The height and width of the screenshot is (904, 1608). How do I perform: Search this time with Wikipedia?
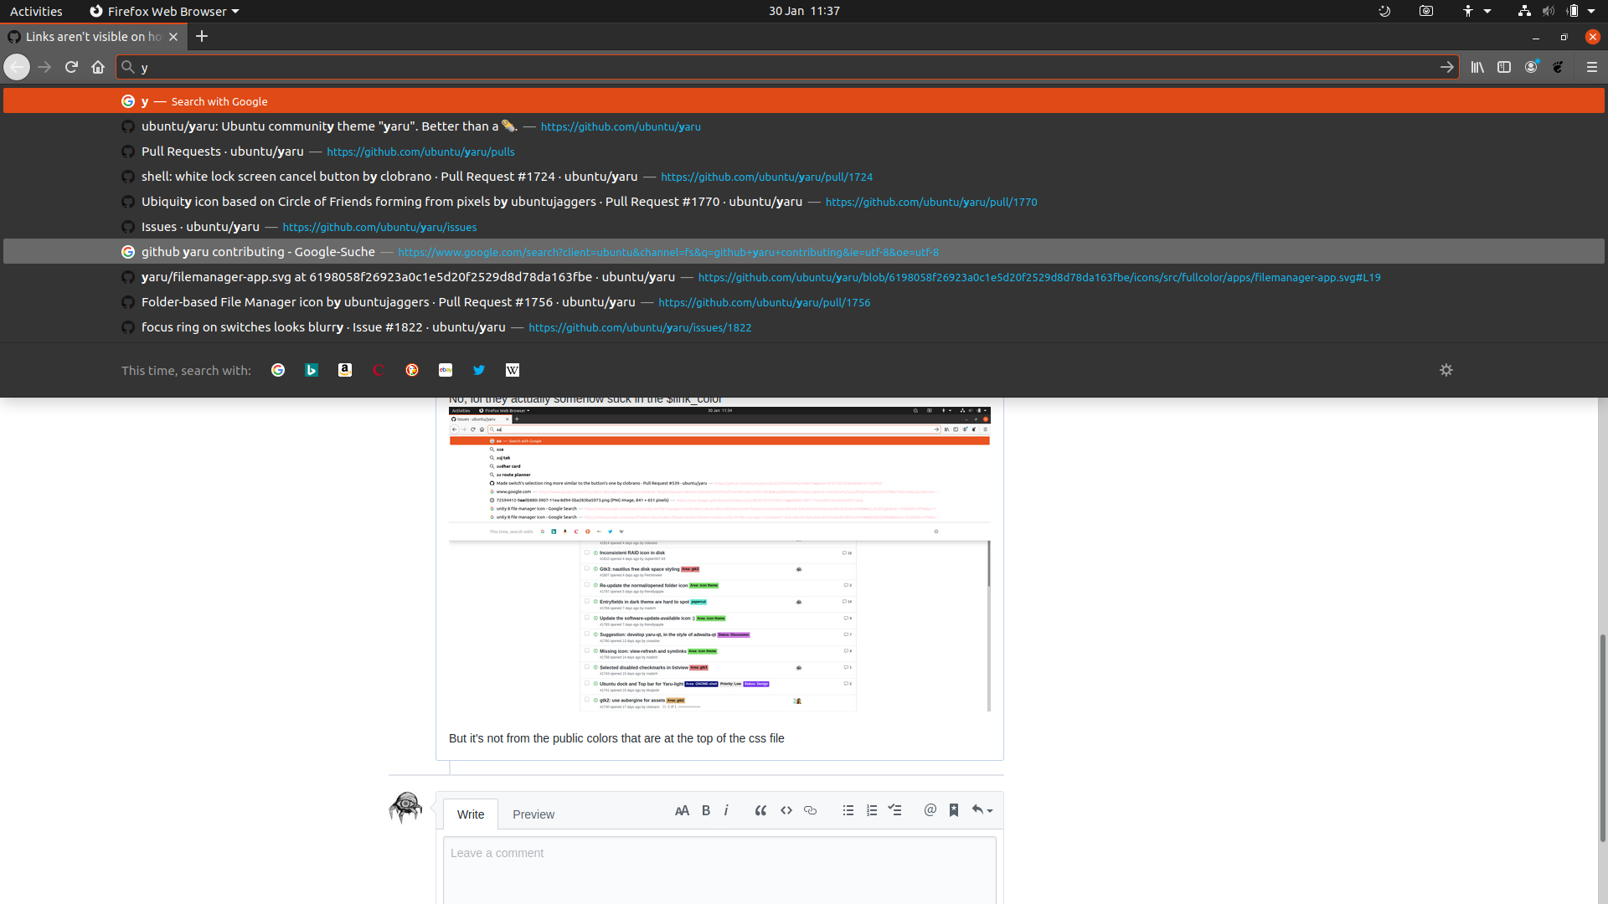click(x=513, y=370)
